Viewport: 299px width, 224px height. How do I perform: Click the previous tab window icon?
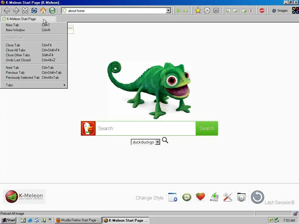(228, 11)
